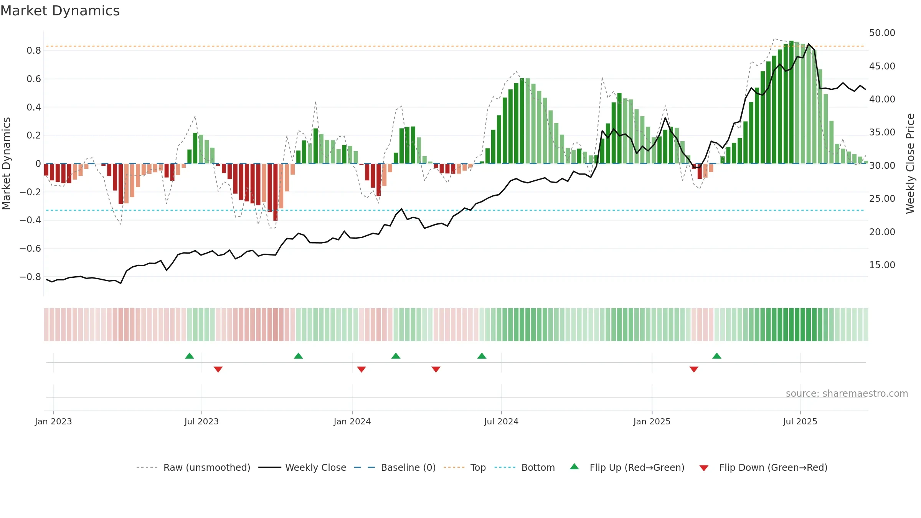
Task: Click the flip-down marker just after Jan 2024
Action: point(361,369)
